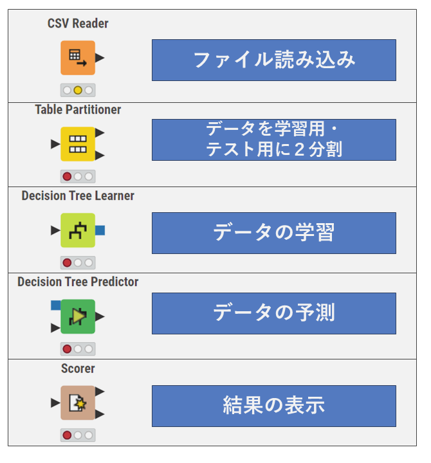The image size is (431, 463).
Task: Click the Decision Tree Learner status indicator
Action: pos(78,262)
